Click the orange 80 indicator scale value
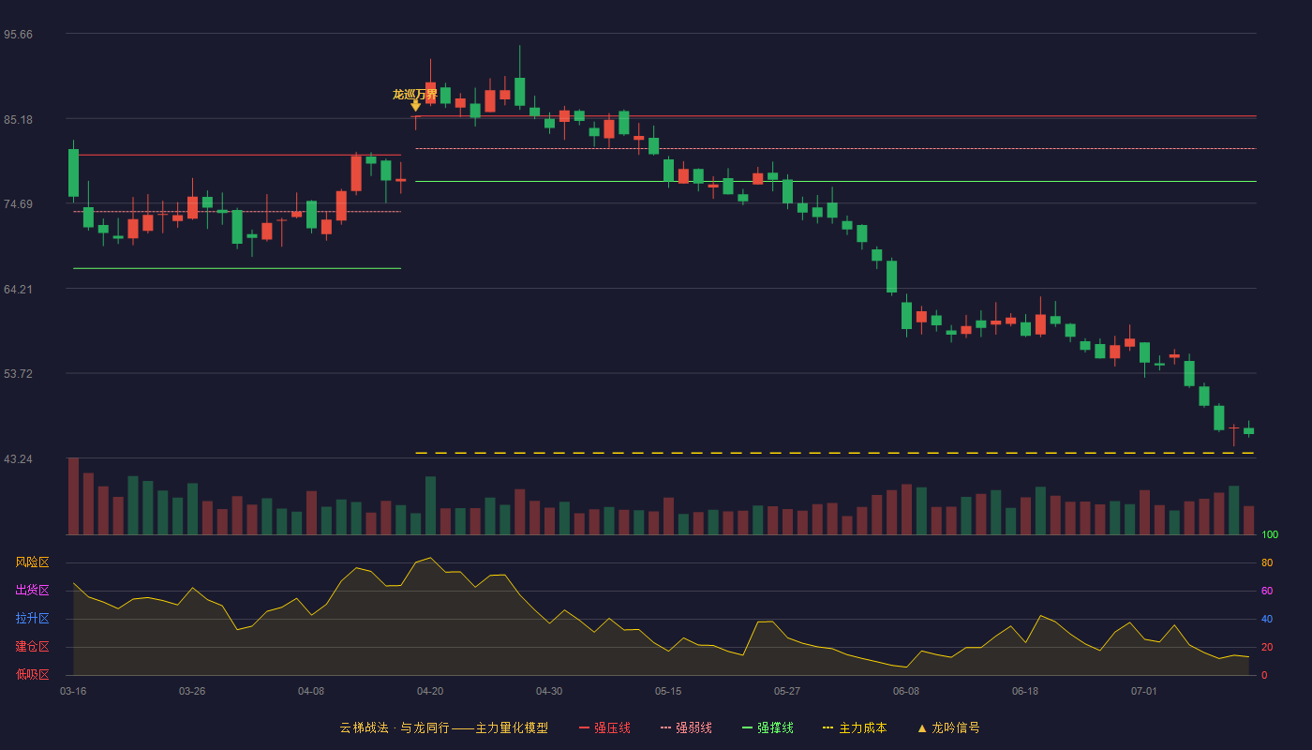 coord(1267,562)
